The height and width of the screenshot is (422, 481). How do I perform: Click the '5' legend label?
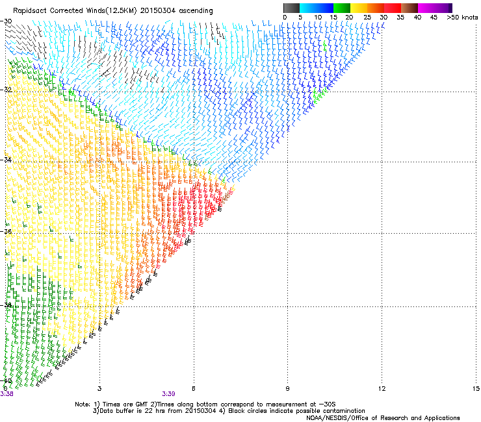tap(300, 18)
